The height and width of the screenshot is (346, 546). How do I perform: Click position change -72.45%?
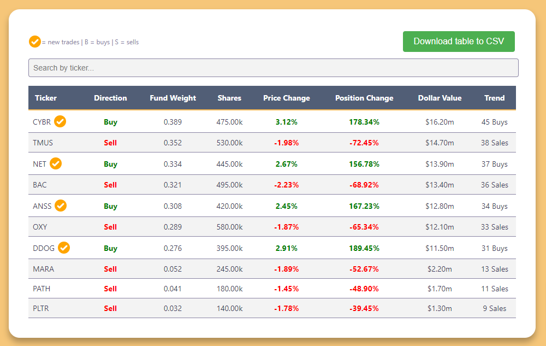pyautogui.click(x=364, y=143)
